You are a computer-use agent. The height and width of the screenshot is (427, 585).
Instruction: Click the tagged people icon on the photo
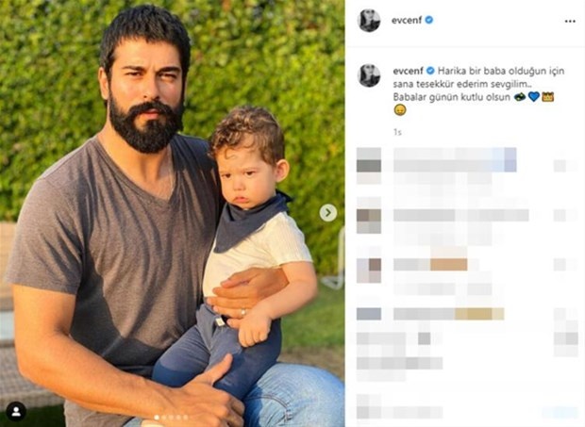pos(16,411)
